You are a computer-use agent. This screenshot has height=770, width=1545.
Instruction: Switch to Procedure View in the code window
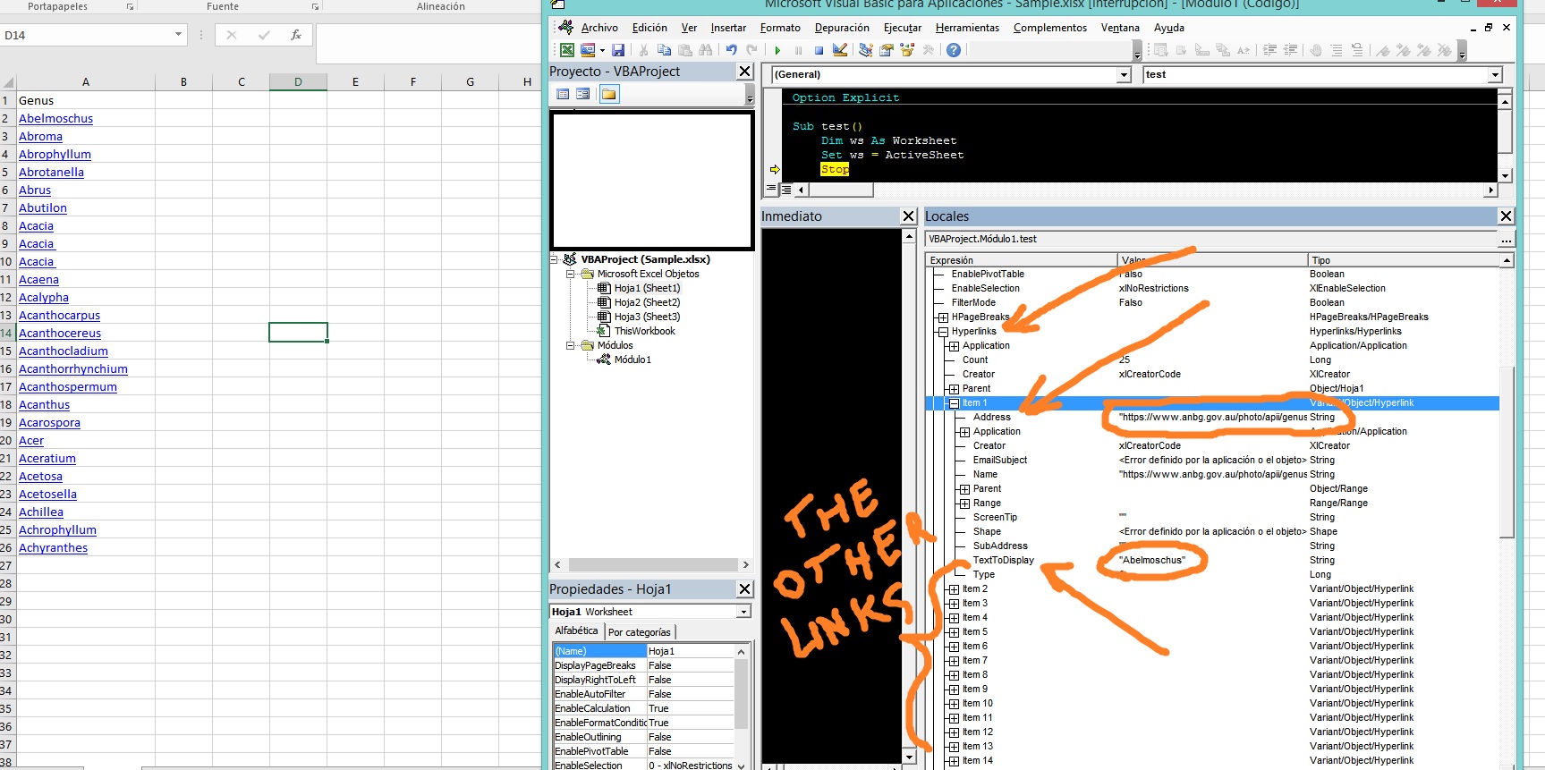(x=771, y=190)
